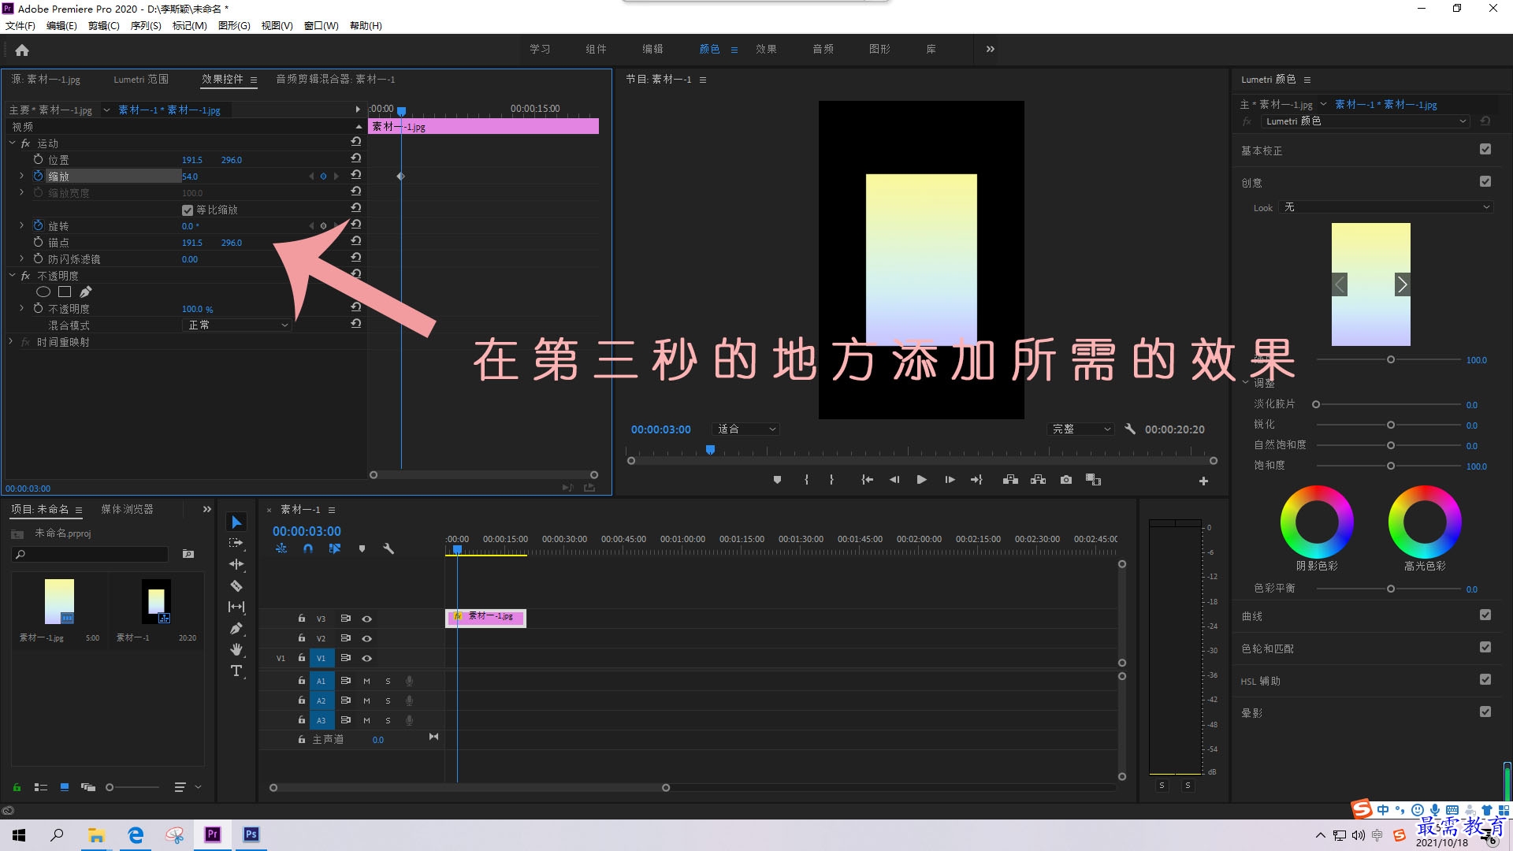Switch to 效果 workspace tab

coord(766,49)
